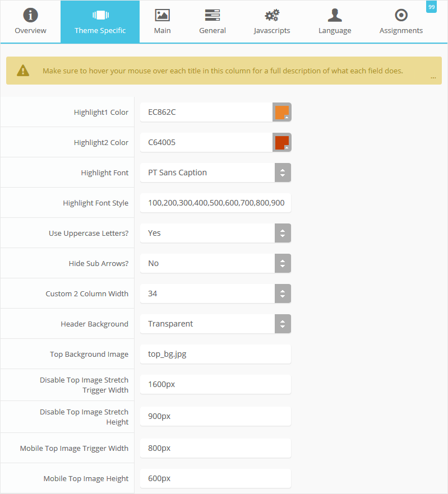Click the yellow warning triangle icon
Image resolution: width=448 pixels, height=494 pixels.
pyautogui.click(x=23, y=71)
